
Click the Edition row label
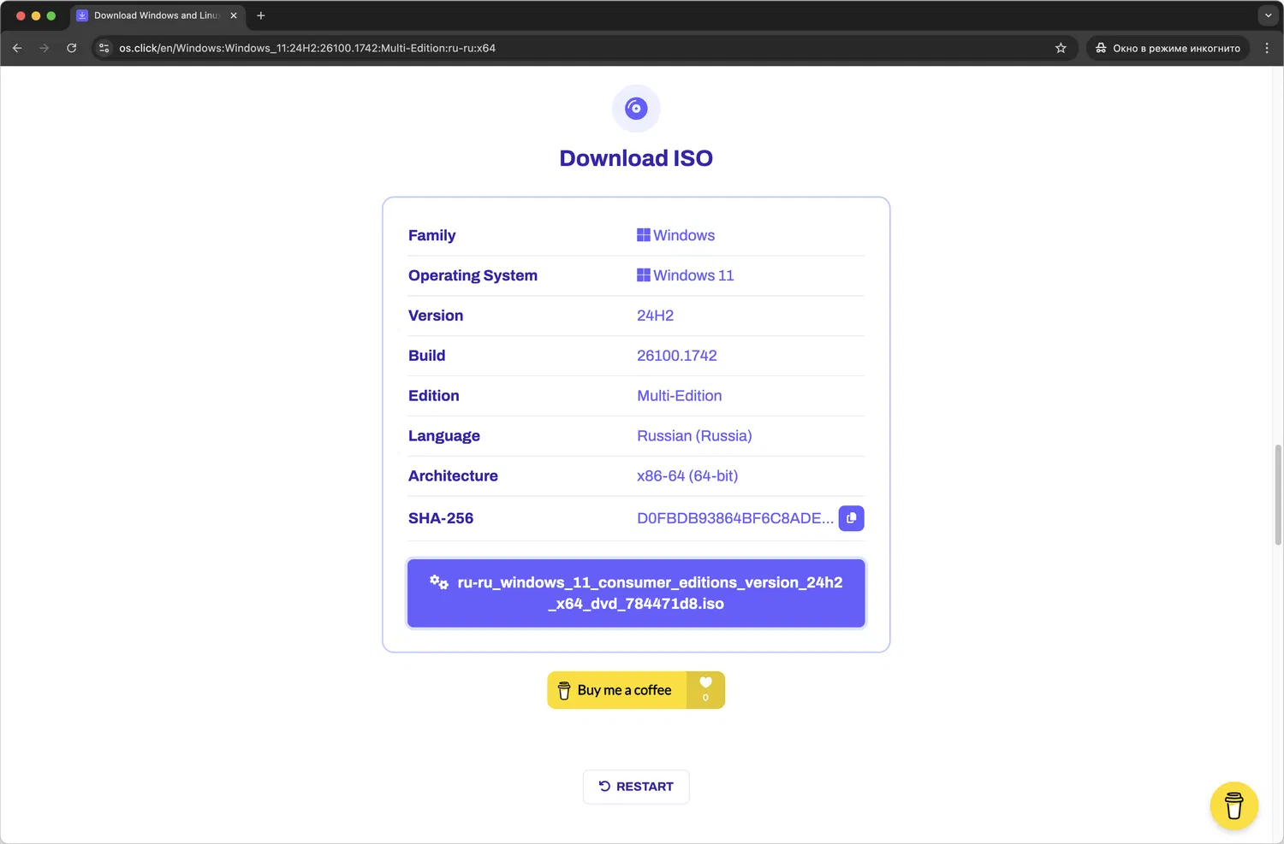click(434, 396)
